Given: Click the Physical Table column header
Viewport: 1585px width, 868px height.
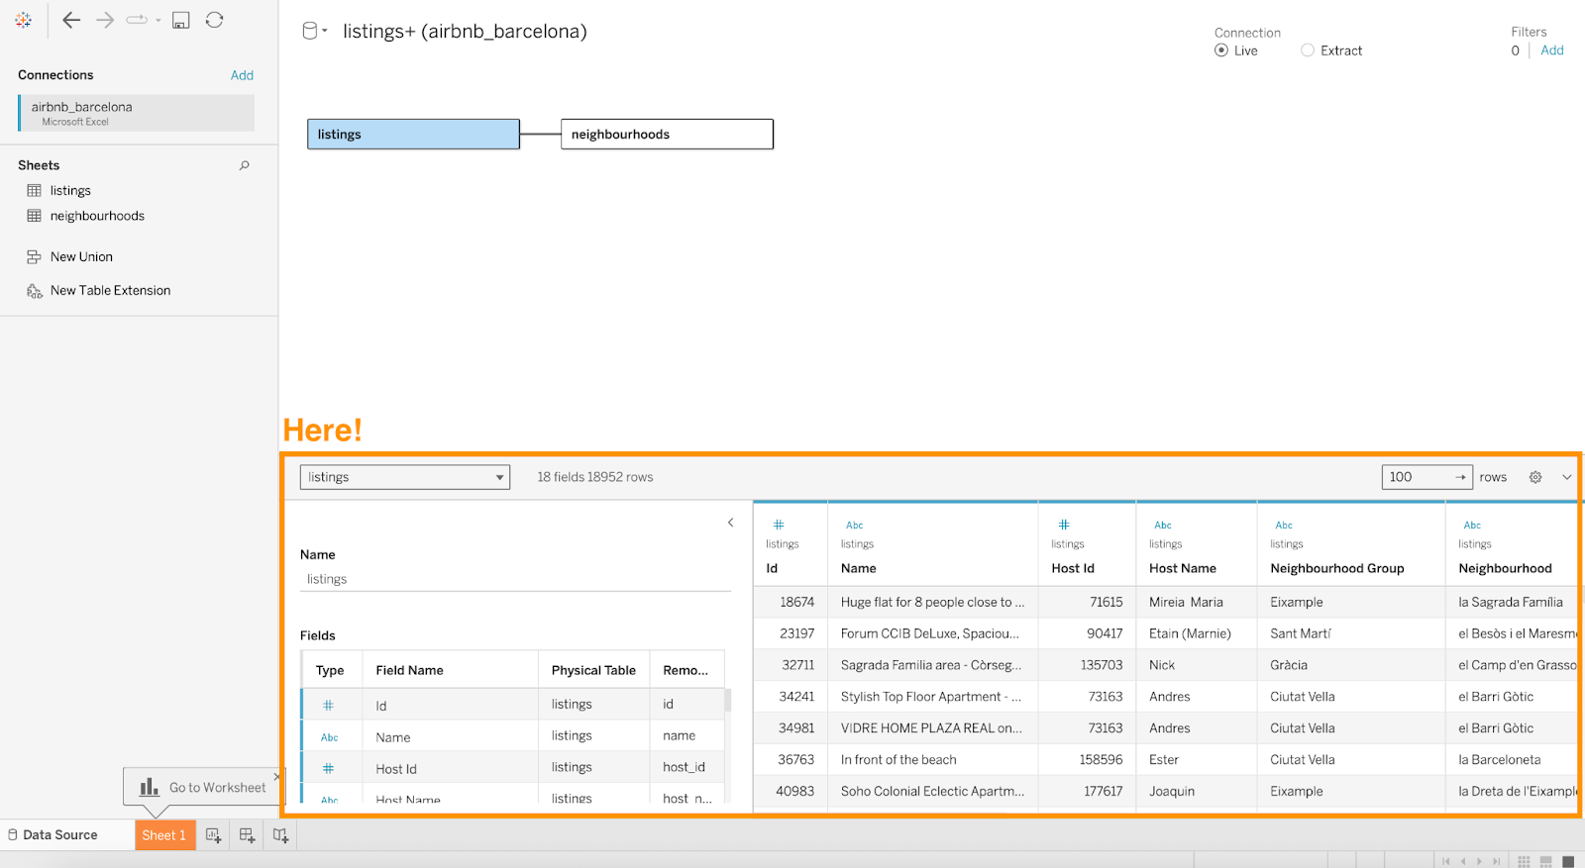Looking at the screenshot, I should 593,670.
